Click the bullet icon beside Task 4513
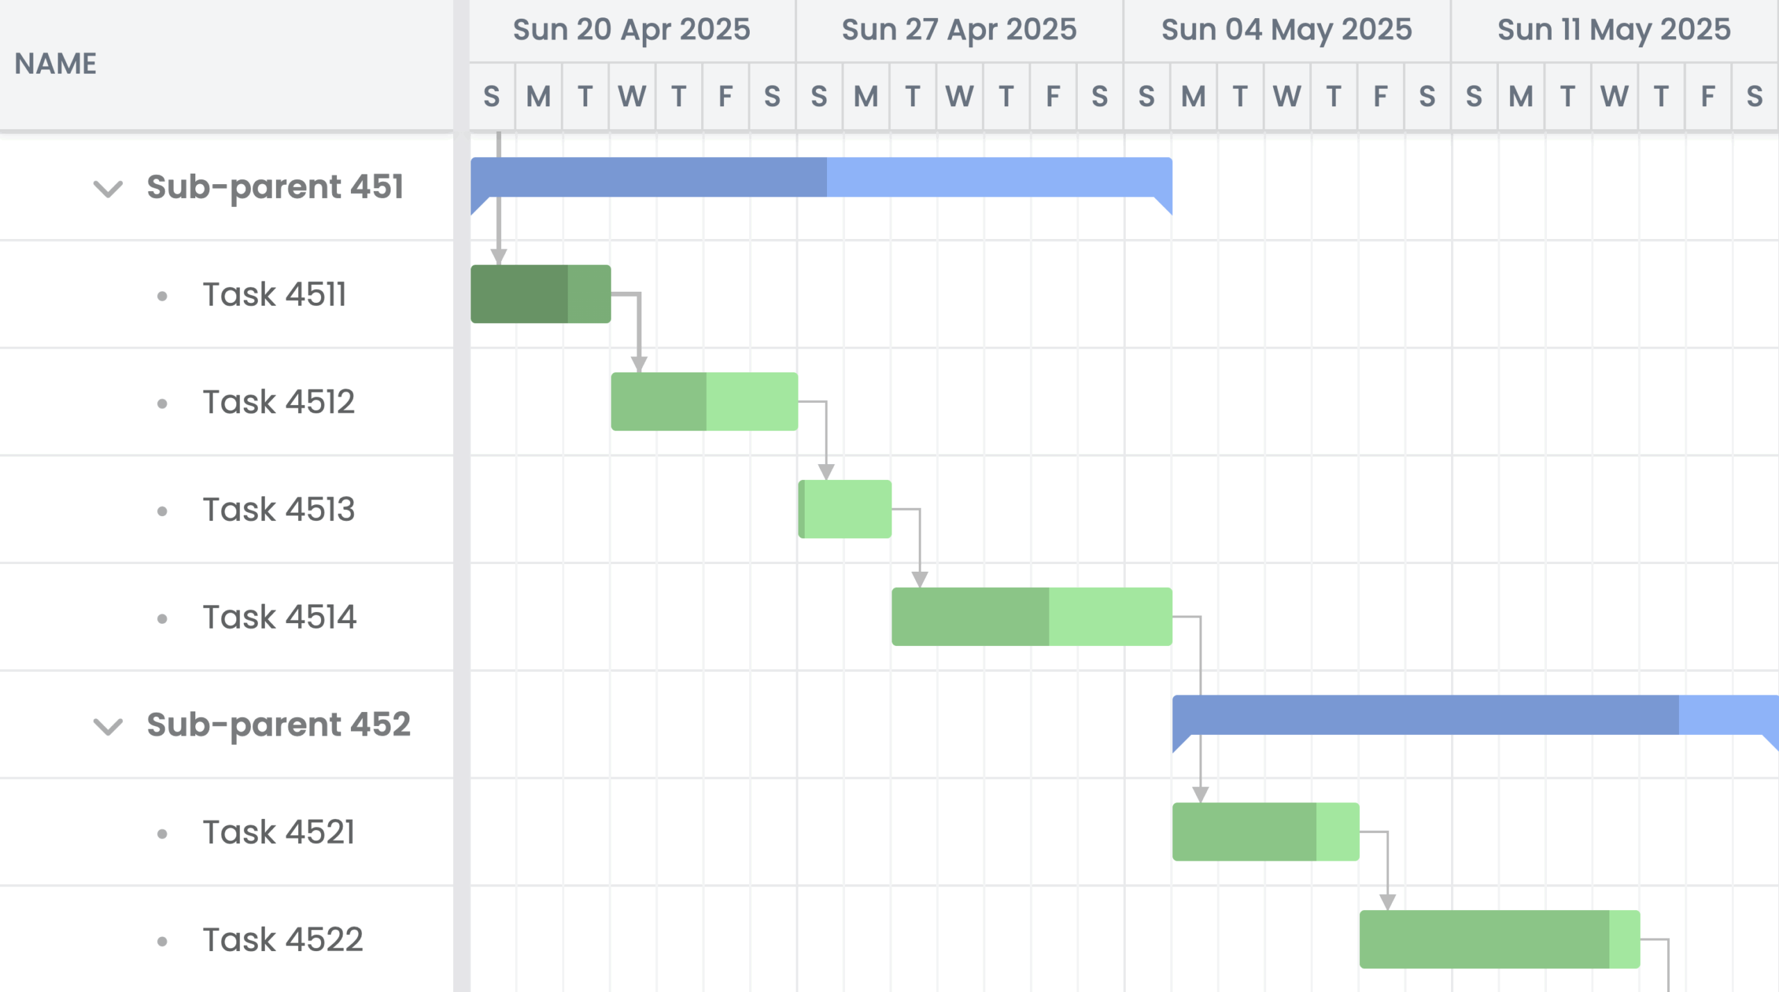 [x=164, y=509]
